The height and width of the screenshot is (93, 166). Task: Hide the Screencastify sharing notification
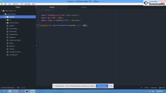pyautogui.click(x=111, y=86)
